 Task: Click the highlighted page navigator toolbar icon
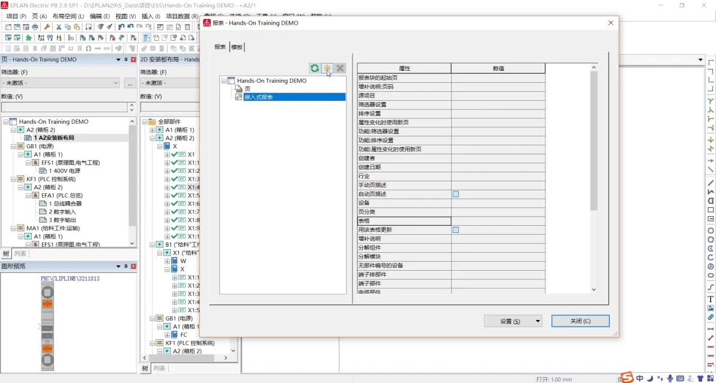[x=147, y=38]
